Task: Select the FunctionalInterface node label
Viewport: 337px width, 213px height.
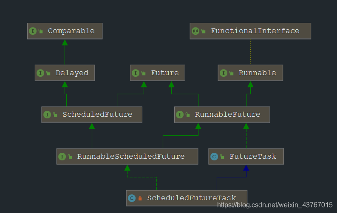Action: 255,31
